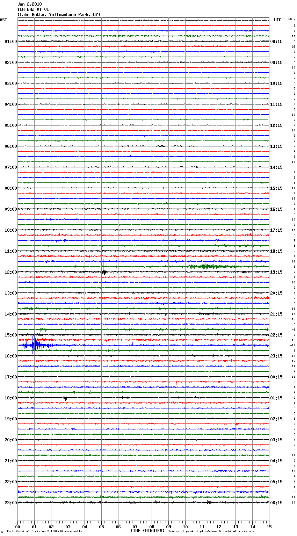Click the minute tick label "00"
Screen dimensions: 297x536
click(17, 527)
